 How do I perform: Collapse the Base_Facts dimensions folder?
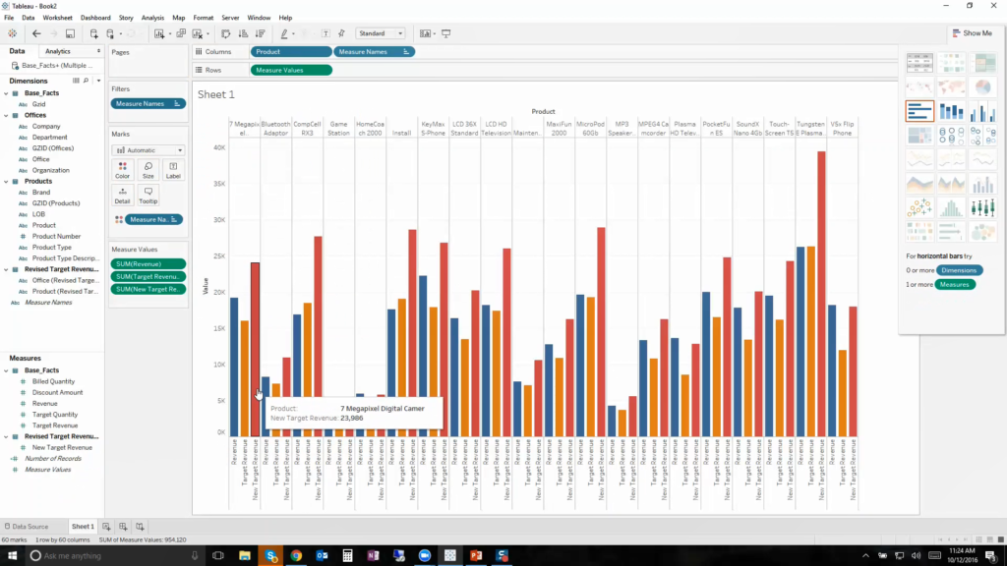pyautogui.click(x=7, y=93)
